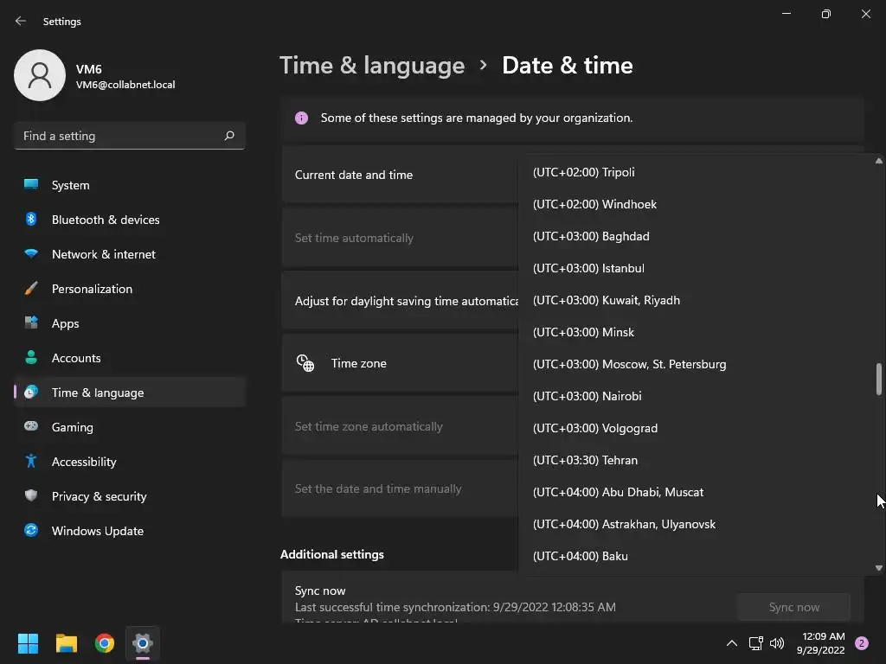Click the Accessibility figure icon
The width and height of the screenshot is (886, 664).
coord(31,462)
